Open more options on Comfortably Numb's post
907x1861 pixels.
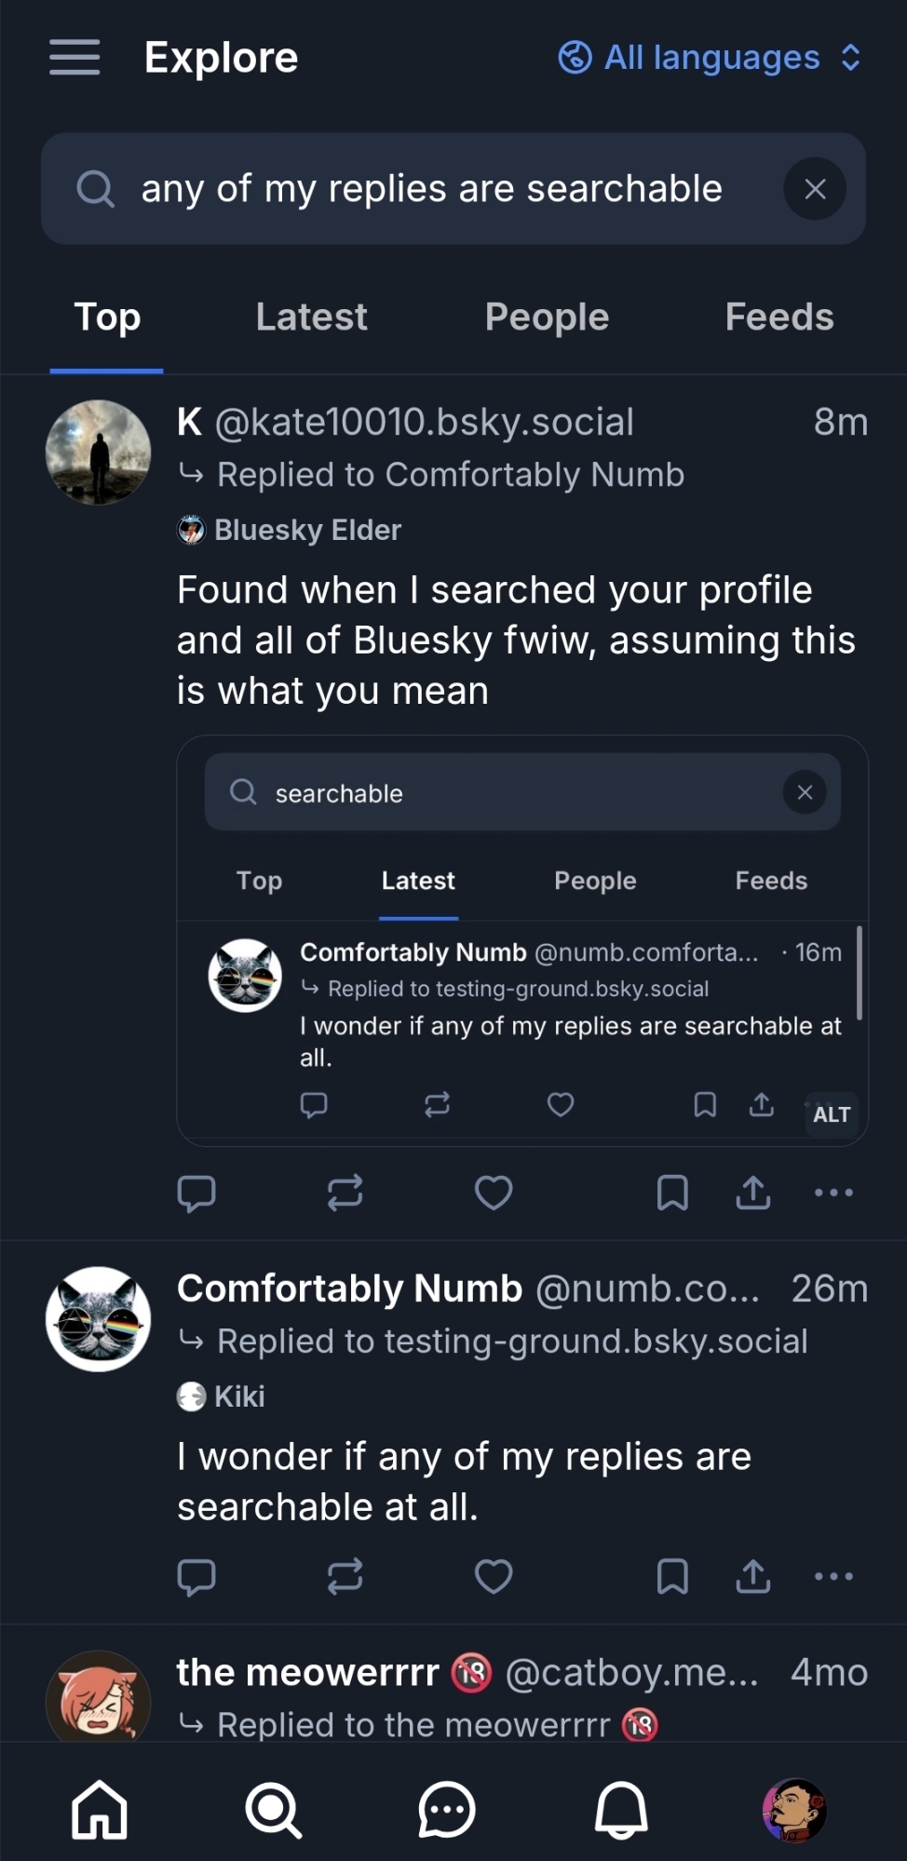tap(833, 1576)
